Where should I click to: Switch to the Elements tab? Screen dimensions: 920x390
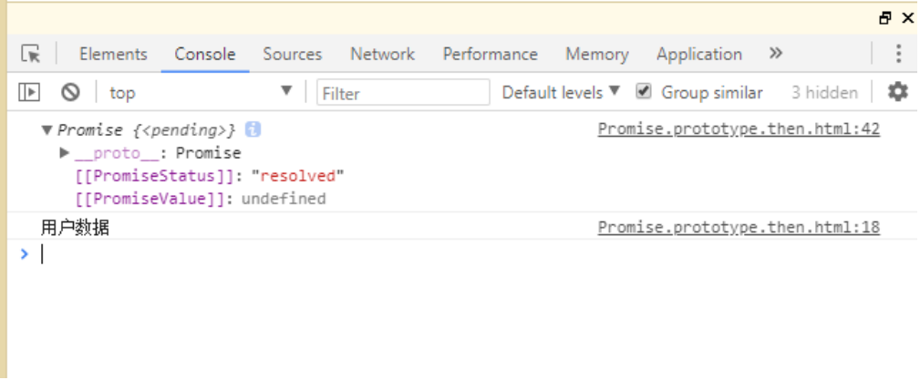click(113, 54)
